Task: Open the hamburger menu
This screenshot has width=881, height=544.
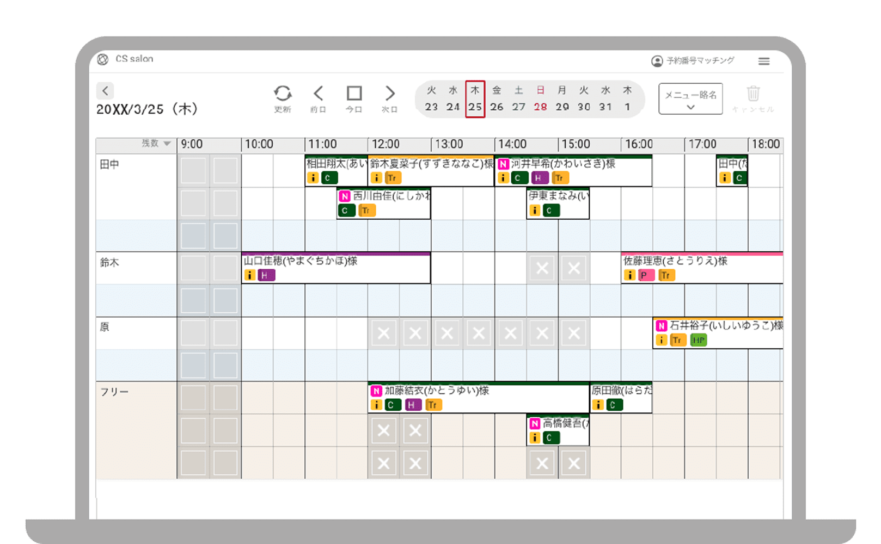Action: click(764, 61)
